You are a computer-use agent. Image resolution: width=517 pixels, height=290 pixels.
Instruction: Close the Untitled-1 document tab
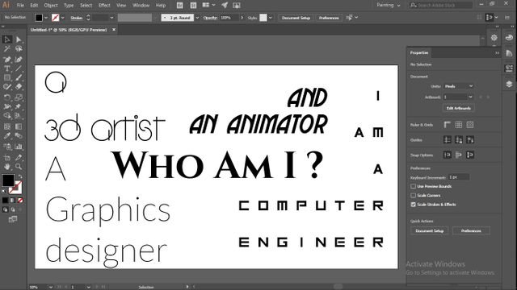click(x=114, y=30)
